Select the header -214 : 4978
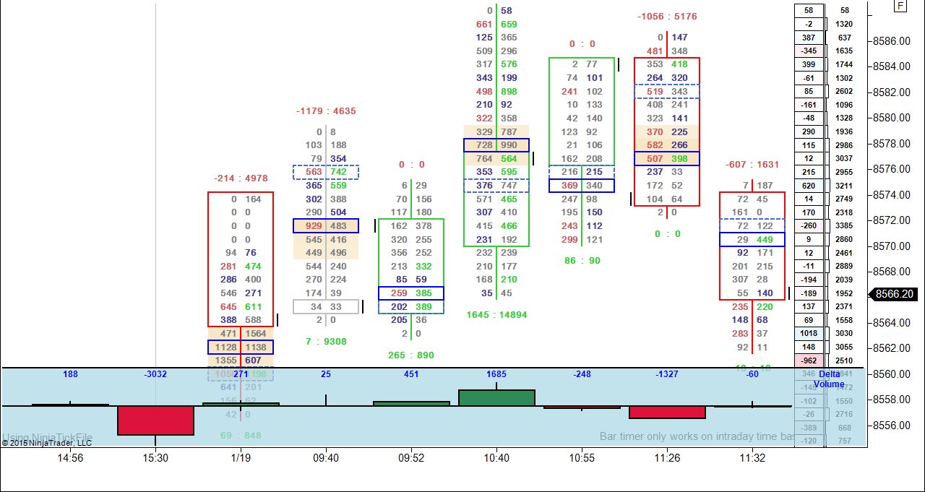The height and width of the screenshot is (492, 925). [241, 178]
